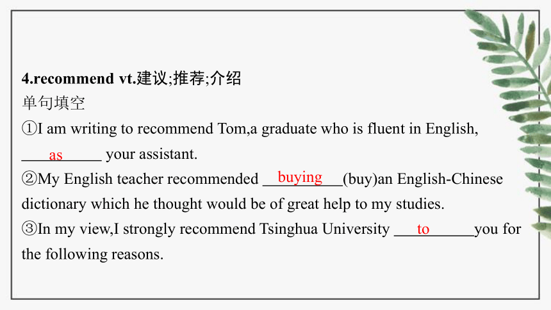Click the circled number ① marker

(29, 128)
